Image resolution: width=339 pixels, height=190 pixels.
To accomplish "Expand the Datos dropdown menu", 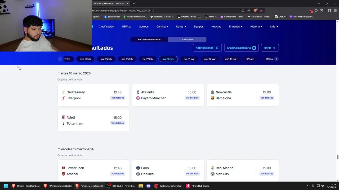I will 181,27.
